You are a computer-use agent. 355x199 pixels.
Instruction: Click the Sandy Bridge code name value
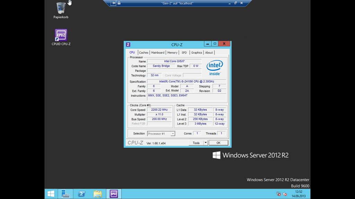[161, 66]
